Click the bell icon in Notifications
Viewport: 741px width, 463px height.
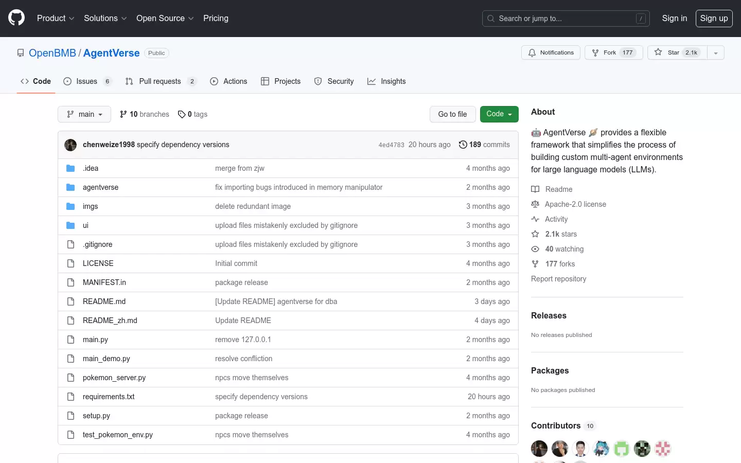click(532, 52)
